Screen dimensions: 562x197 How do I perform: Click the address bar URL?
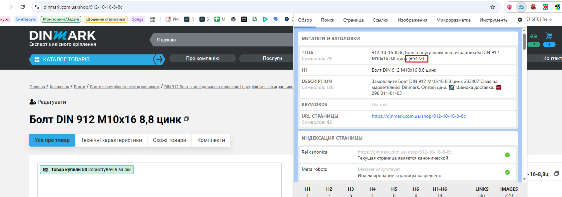pyautogui.click(x=83, y=7)
